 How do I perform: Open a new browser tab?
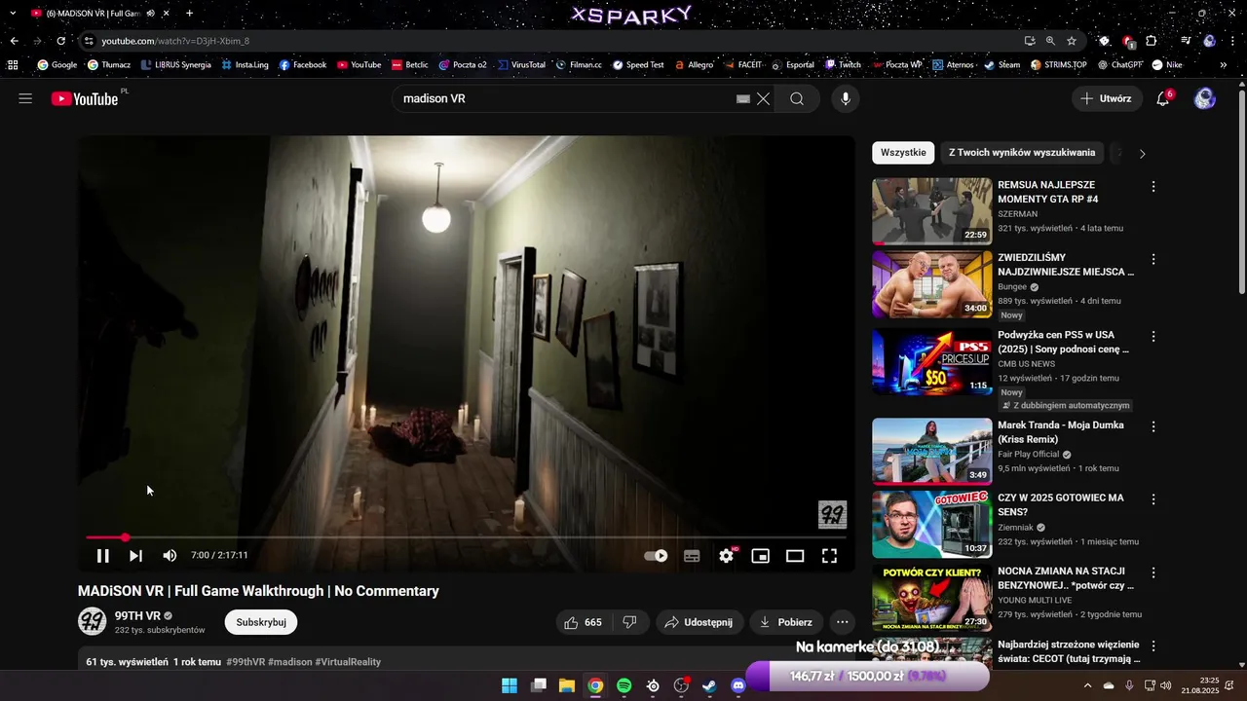pyautogui.click(x=189, y=14)
